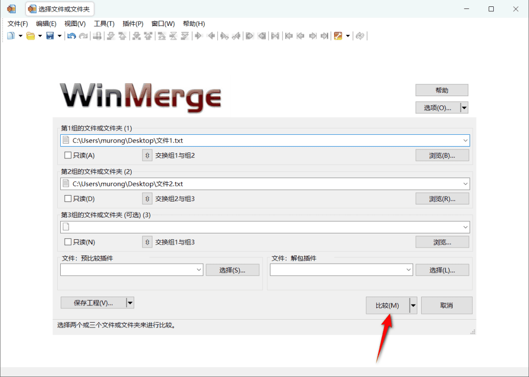Image resolution: width=529 pixels, height=377 pixels.
Task: Click the Copy Left toolbar icon
Action: (x=211, y=35)
